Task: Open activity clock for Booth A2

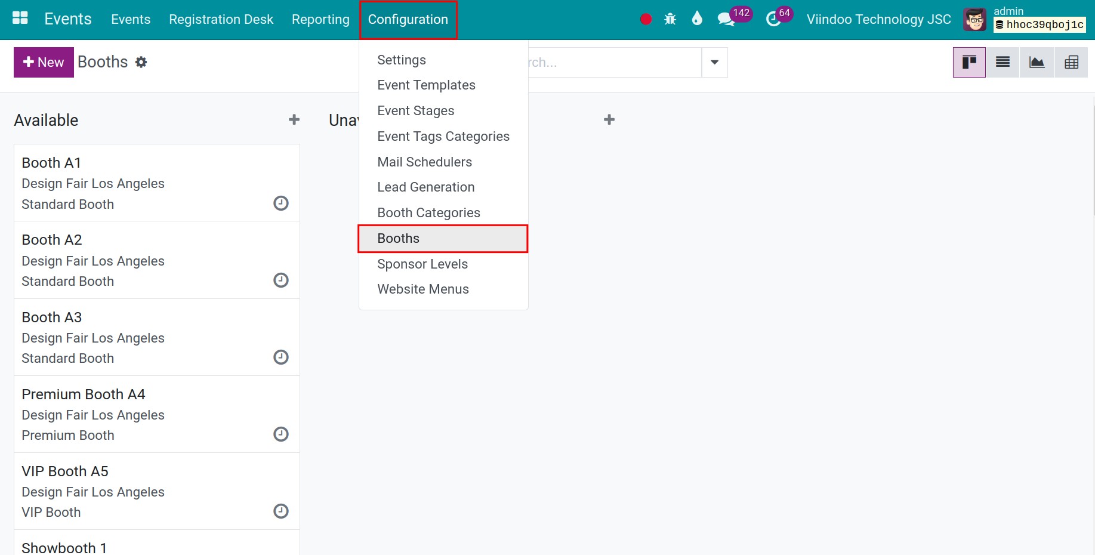Action: pyautogui.click(x=281, y=280)
